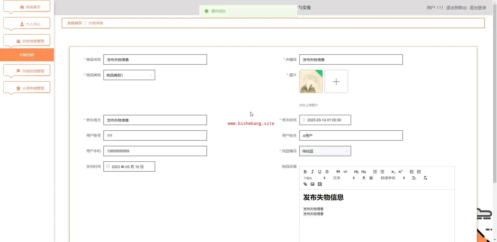Click the bold heading in the editor
The image size is (497, 242).
(x=323, y=197)
